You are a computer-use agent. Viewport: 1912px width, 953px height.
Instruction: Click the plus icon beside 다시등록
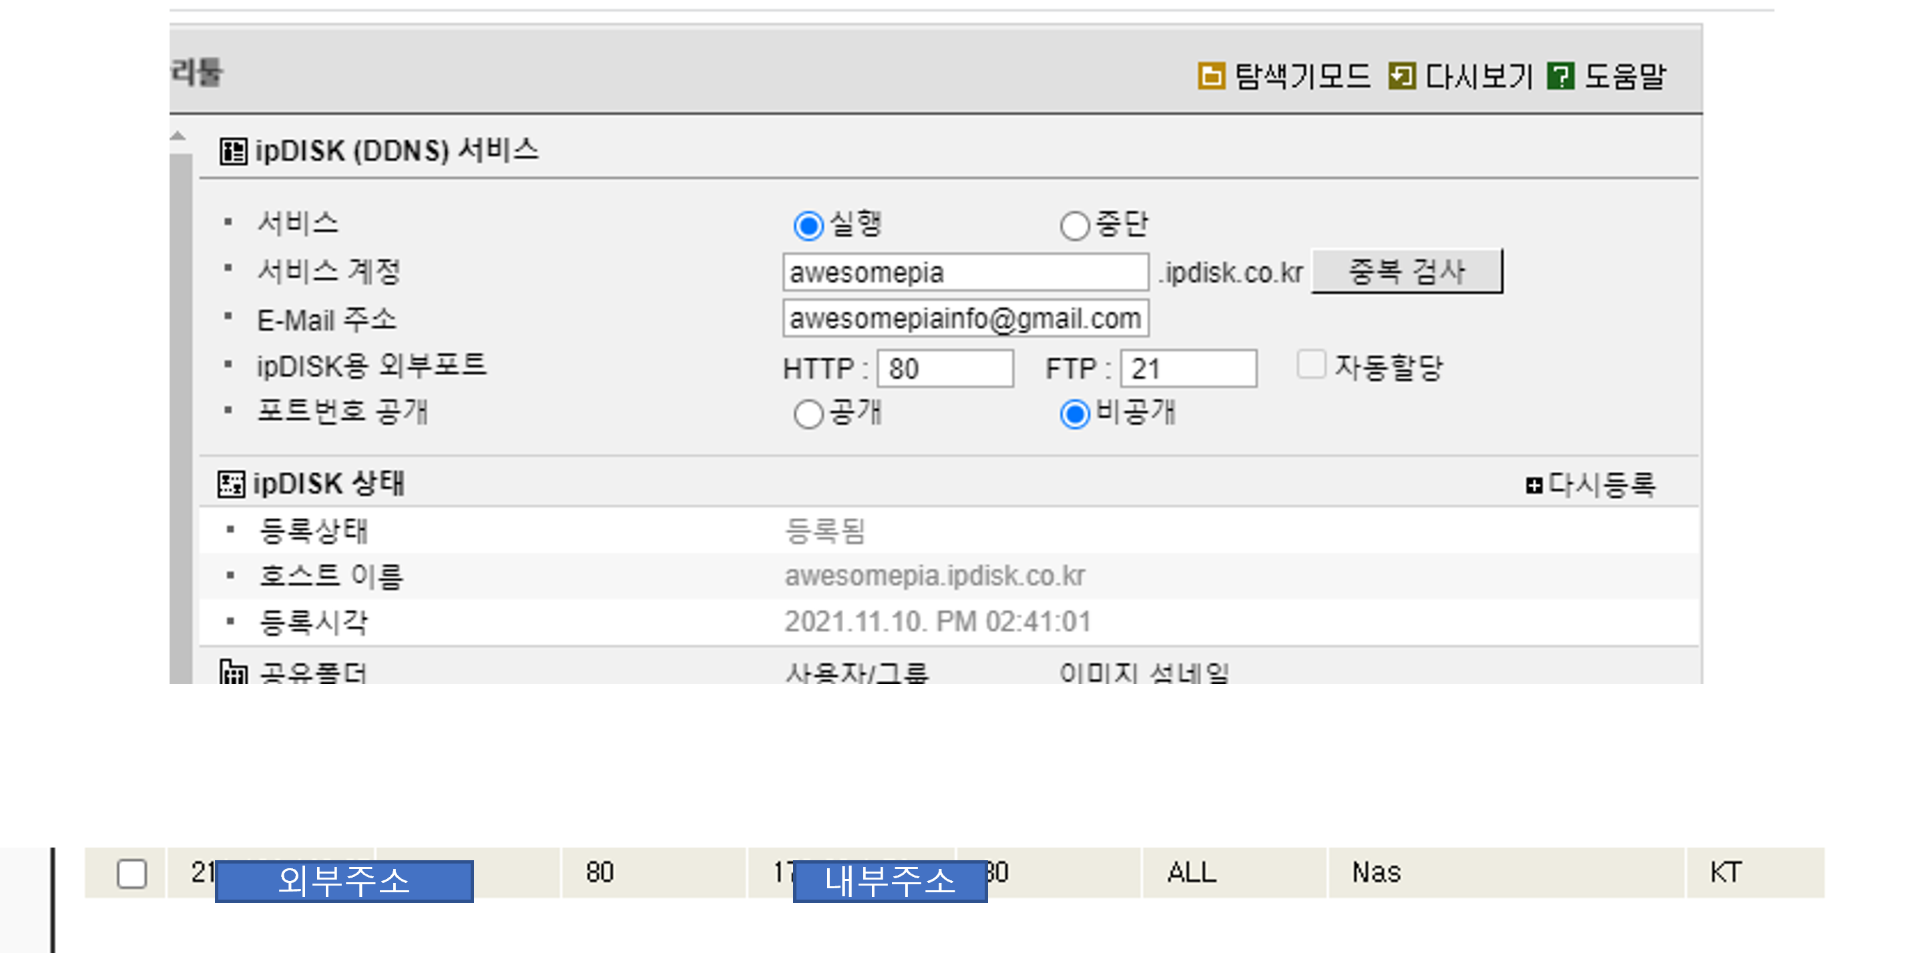click(1533, 485)
